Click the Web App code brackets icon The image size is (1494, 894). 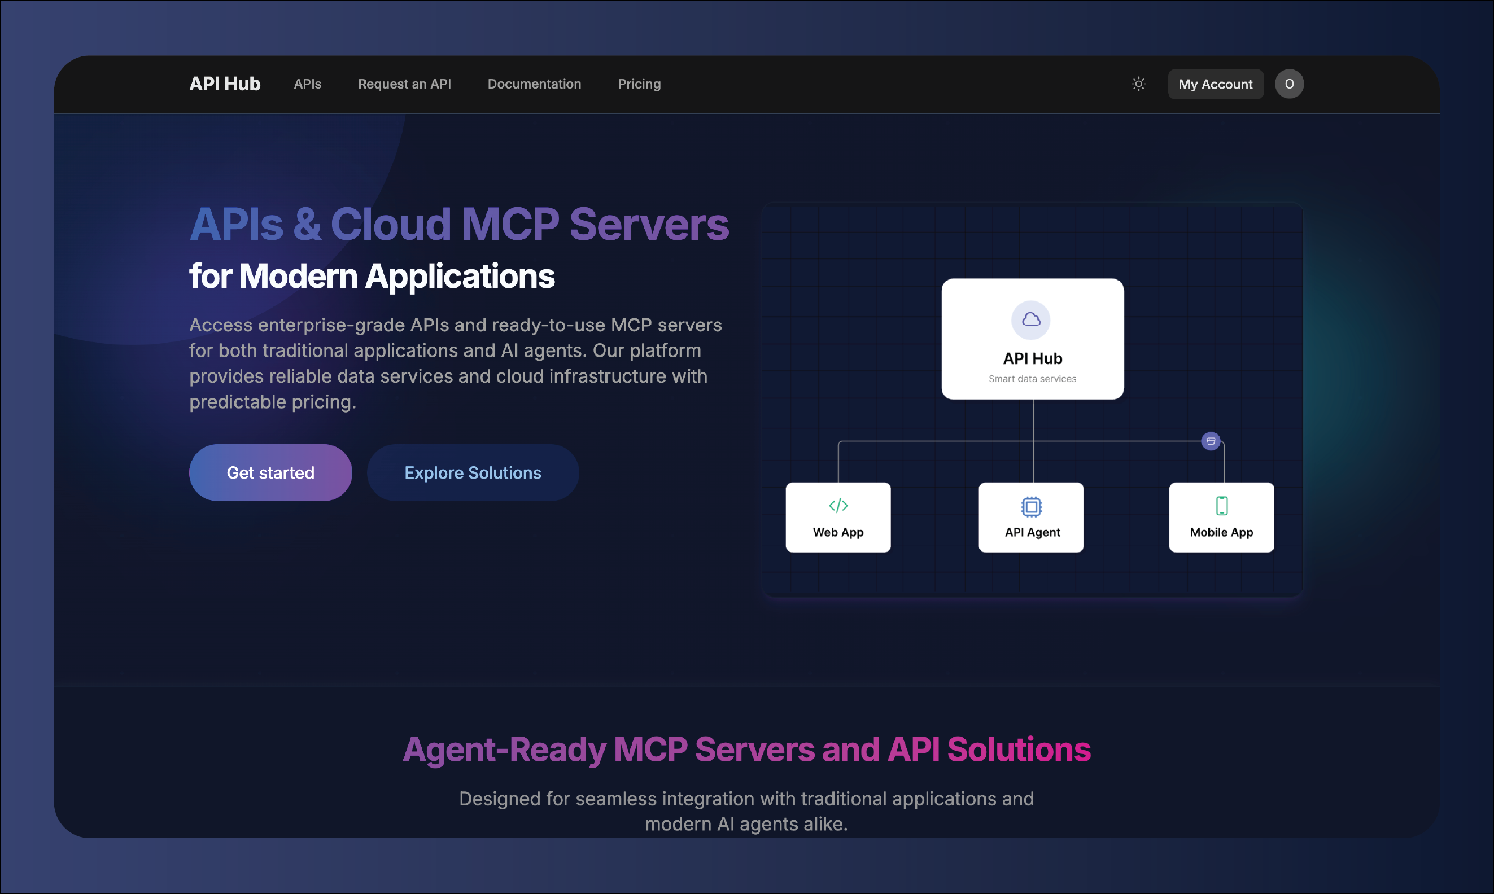(x=838, y=506)
